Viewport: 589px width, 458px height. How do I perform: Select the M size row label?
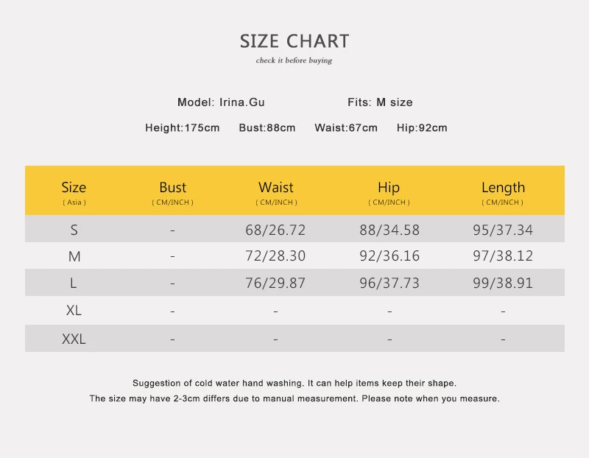74,256
